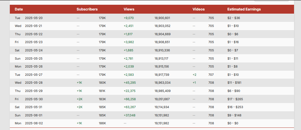
Task: Click the +2K subscribers gain on 2025-05-31
Action: 80,107
